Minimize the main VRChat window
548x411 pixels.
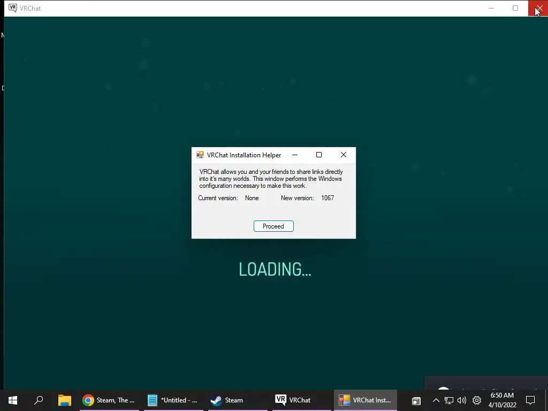491,8
